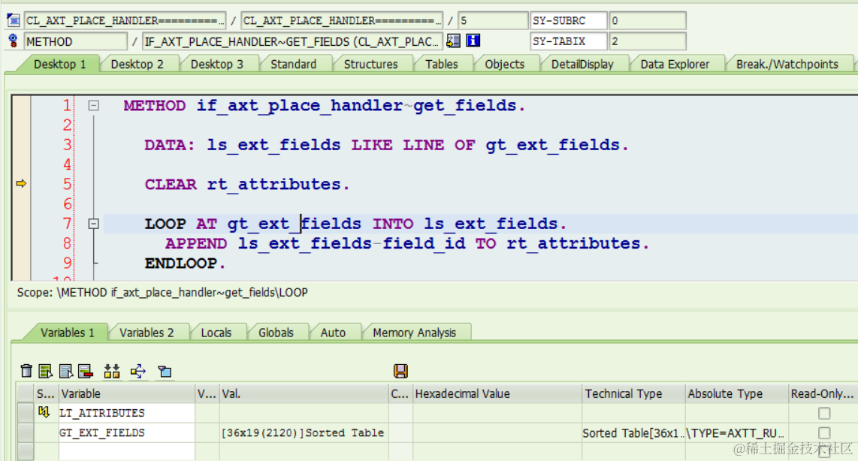
Task: Open the Tables tab
Action: click(442, 64)
